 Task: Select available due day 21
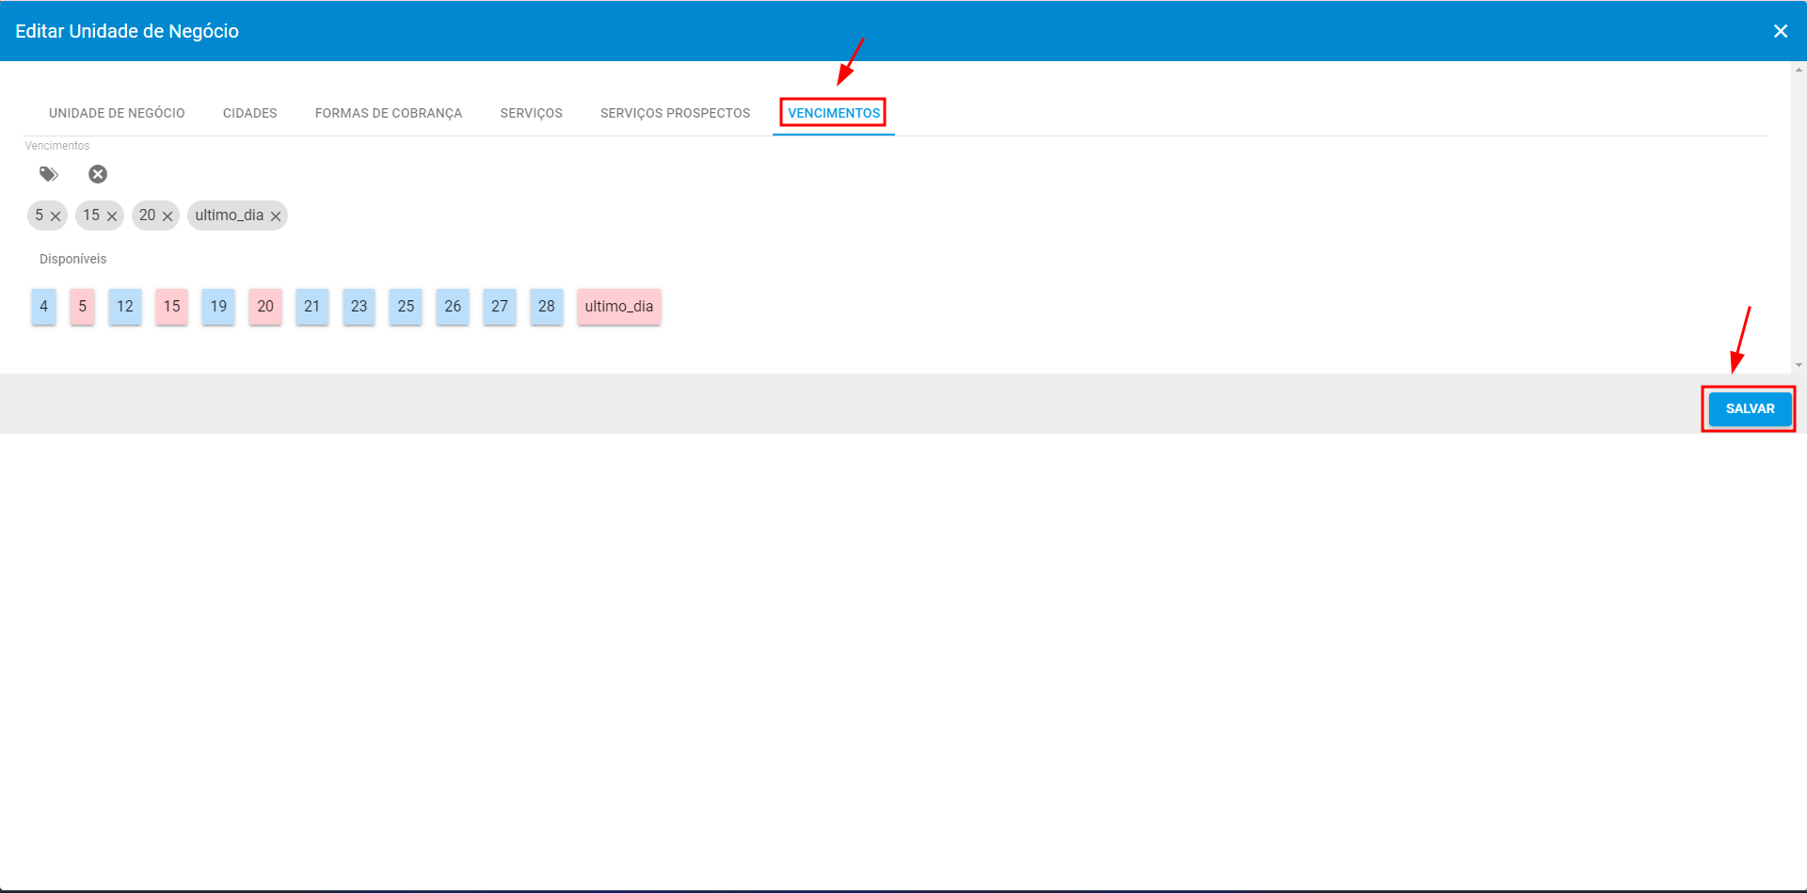coord(312,307)
